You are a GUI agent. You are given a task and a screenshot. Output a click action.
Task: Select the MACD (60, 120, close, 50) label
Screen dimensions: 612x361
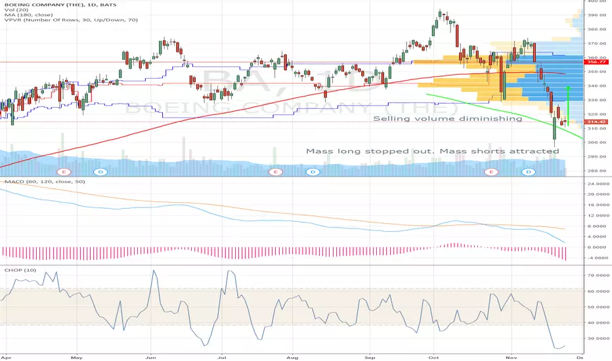click(x=45, y=181)
